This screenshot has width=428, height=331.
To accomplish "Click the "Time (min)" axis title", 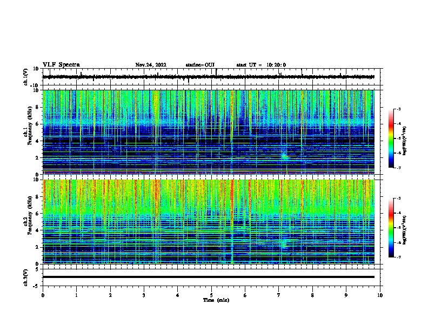I will click(x=216, y=300).
